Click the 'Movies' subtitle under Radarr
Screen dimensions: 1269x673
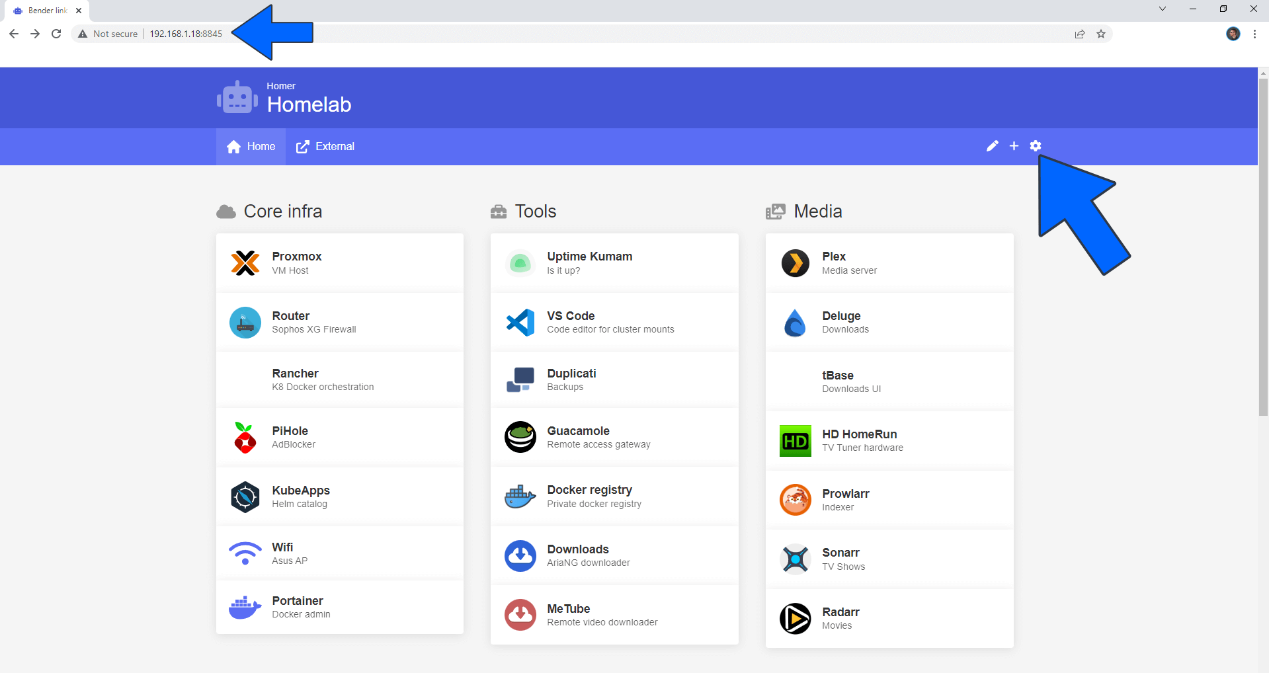coord(837,626)
